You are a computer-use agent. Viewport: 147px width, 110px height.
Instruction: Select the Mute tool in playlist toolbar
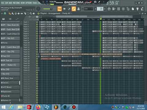19,13
